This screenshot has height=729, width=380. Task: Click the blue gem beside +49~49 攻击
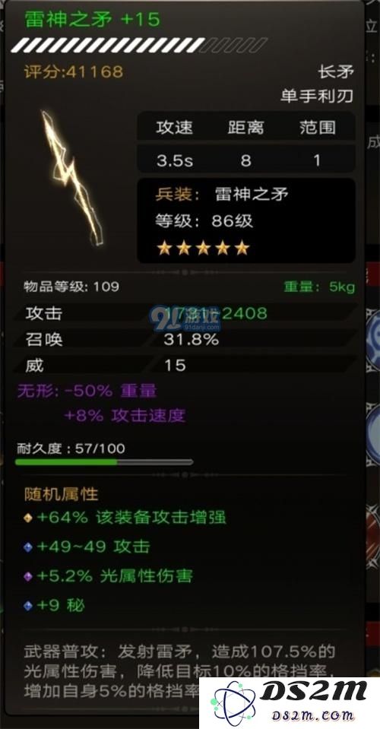pyautogui.click(x=28, y=547)
